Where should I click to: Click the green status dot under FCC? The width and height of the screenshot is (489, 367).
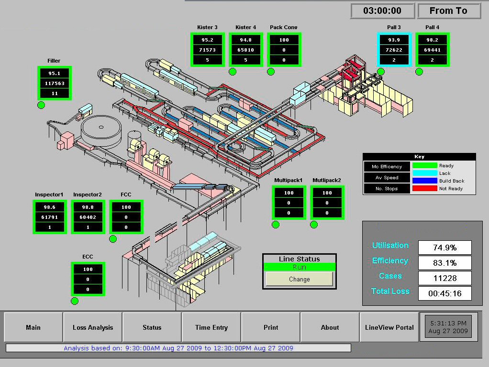tap(113, 239)
